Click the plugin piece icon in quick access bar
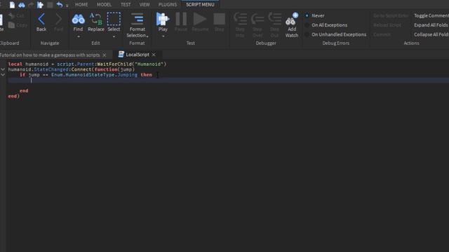The width and height of the screenshot is (449, 252). [40, 5]
